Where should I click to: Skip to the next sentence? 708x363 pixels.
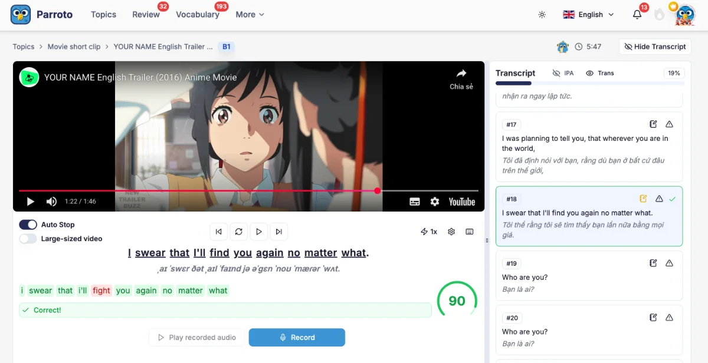click(278, 232)
